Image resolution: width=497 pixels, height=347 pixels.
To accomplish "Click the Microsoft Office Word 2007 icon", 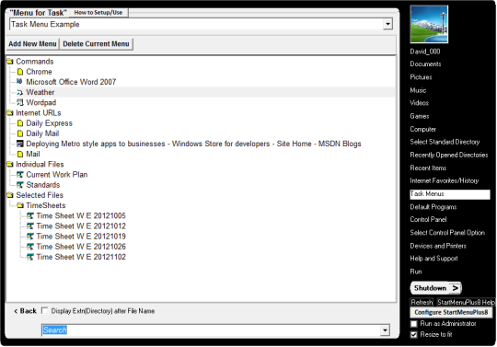I will point(19,81).
